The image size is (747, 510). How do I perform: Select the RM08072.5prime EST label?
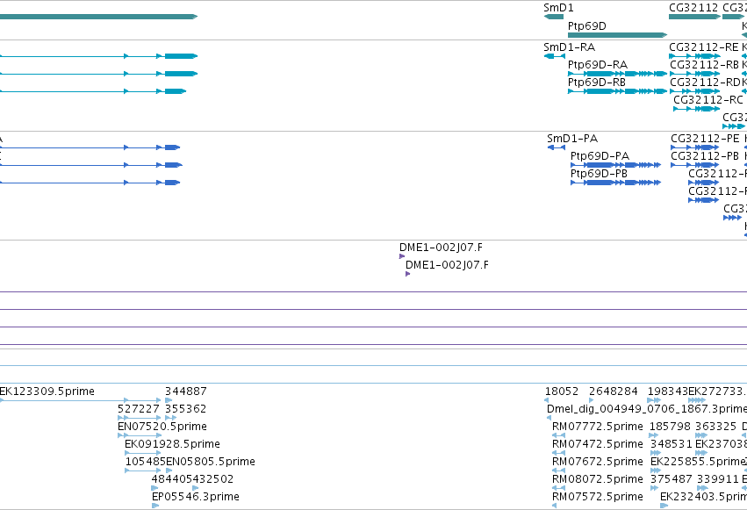(x=598, y=479)
